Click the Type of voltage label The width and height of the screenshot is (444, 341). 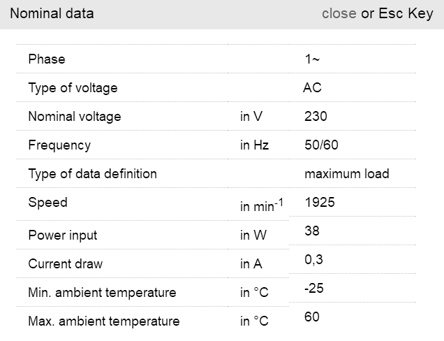click(x=73, y=88)
